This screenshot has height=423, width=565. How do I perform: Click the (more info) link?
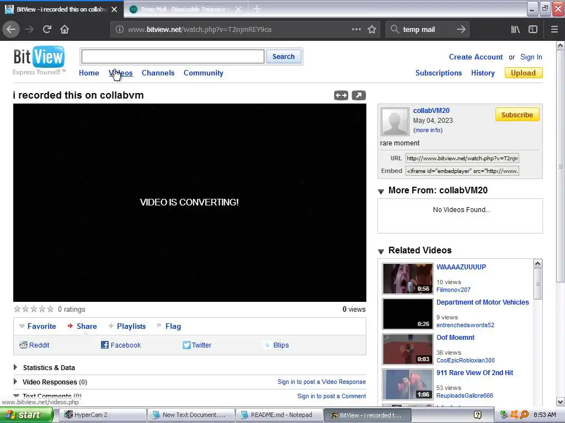click(428, 130)
